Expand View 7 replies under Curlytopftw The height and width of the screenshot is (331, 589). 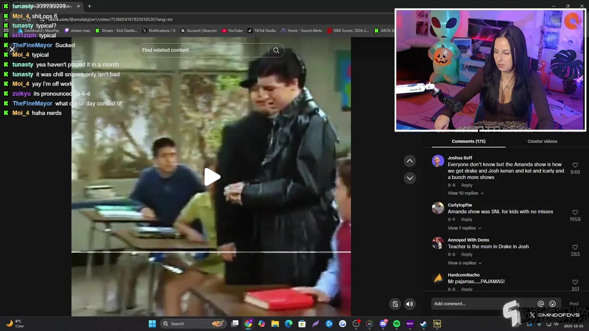[x=464, y=228]
